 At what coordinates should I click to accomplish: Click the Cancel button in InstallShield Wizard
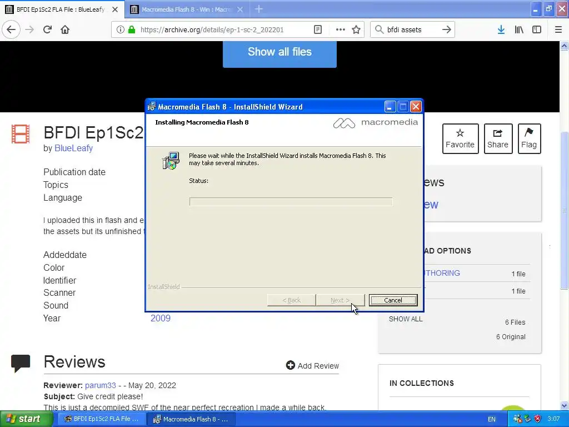(x=393, y=300)
